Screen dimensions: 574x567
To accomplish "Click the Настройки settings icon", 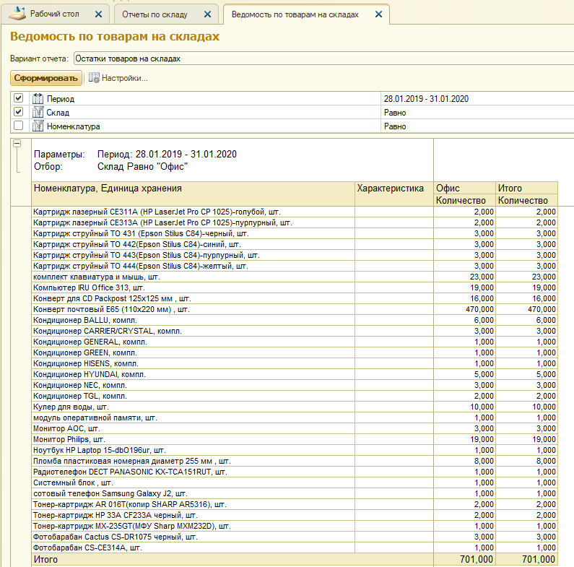I will tap(94, 78).
